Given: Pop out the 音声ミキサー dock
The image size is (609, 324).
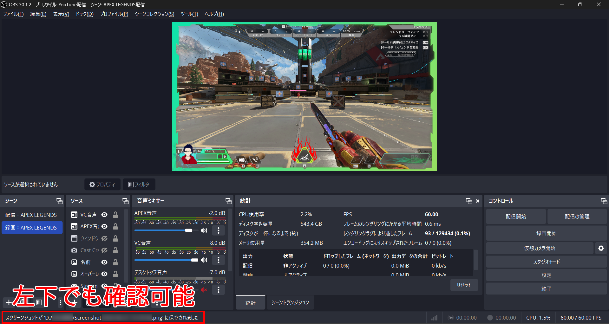Looking at the screenshot, I should 229,201.
